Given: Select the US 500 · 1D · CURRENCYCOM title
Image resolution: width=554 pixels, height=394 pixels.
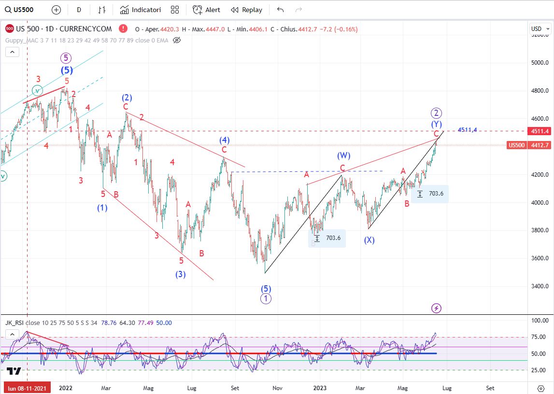Looking at the screenshot, I should (64, 29).
